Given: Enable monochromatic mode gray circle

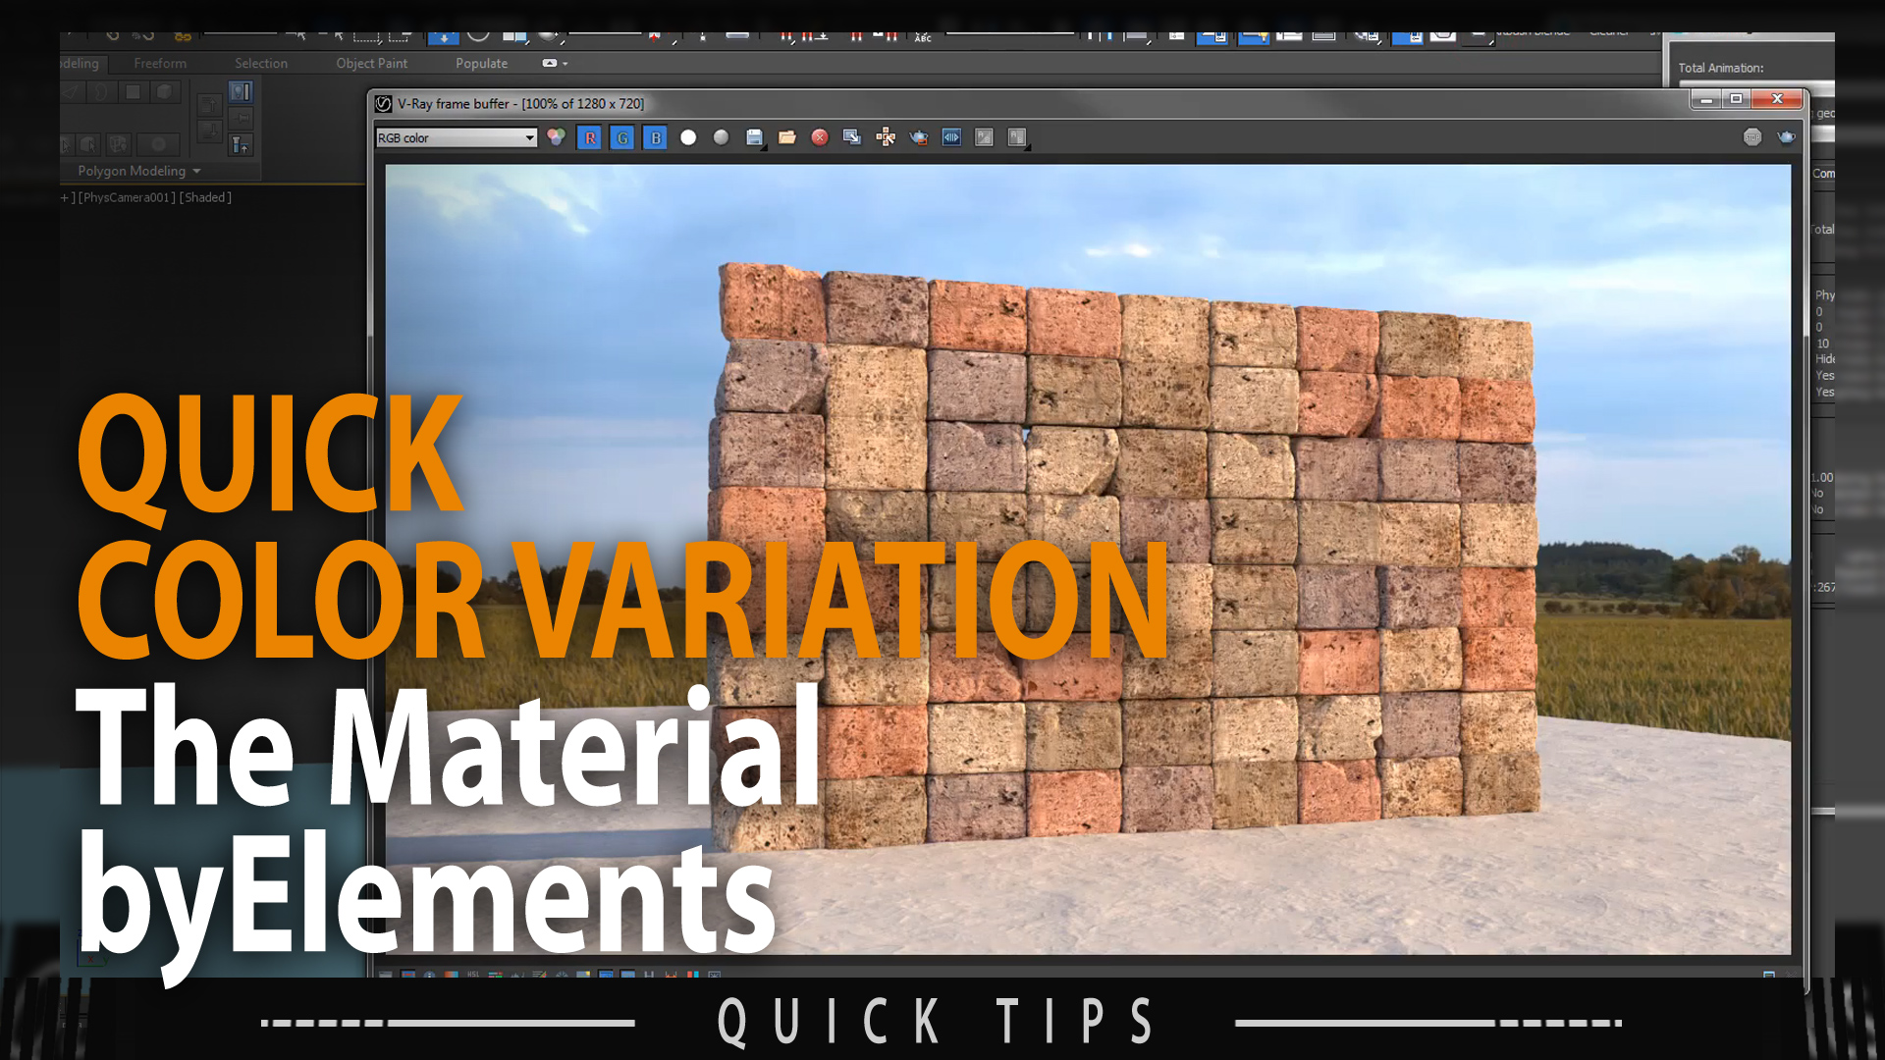Looking at the screenshot, I should (722, 137).
